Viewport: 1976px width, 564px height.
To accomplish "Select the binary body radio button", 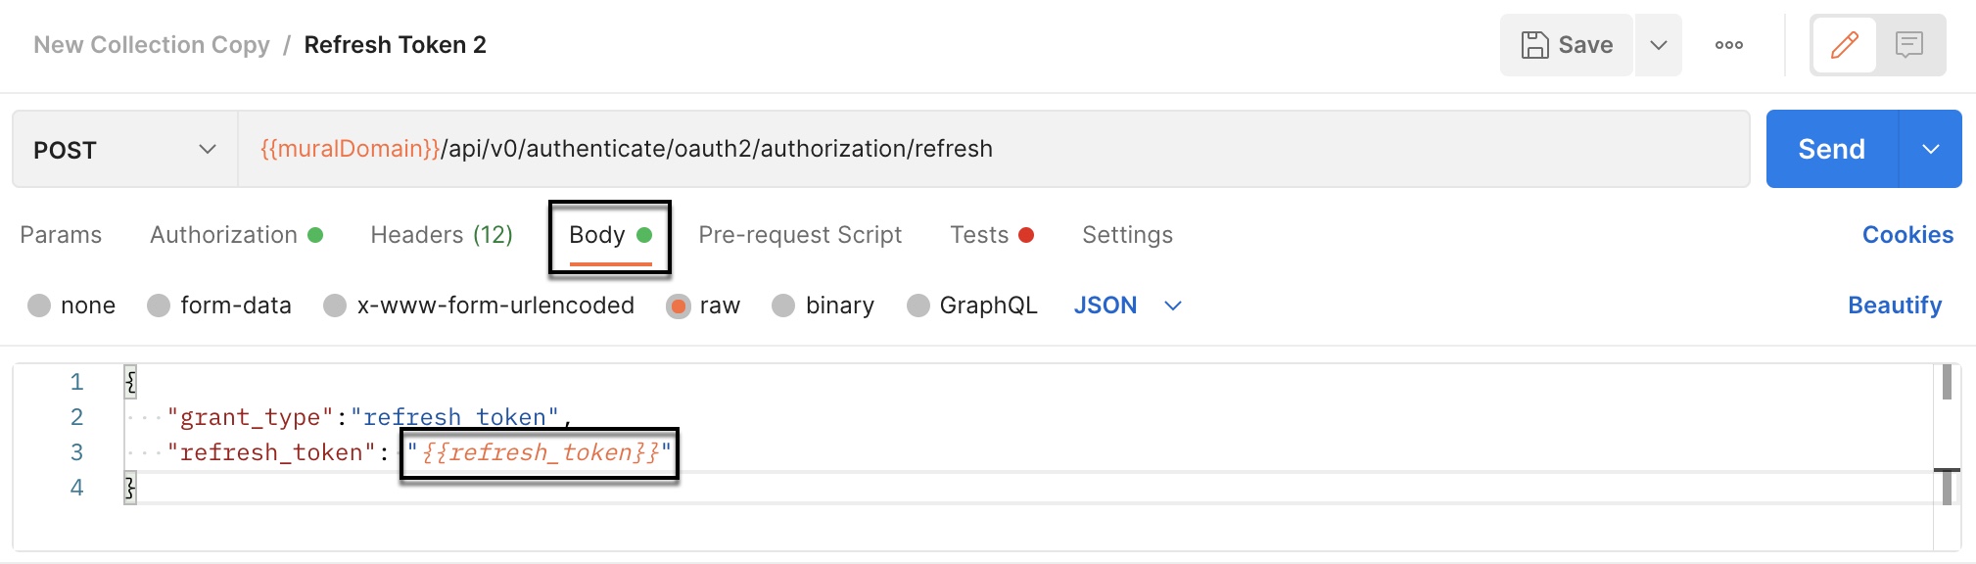I will (x=783, y=305).
